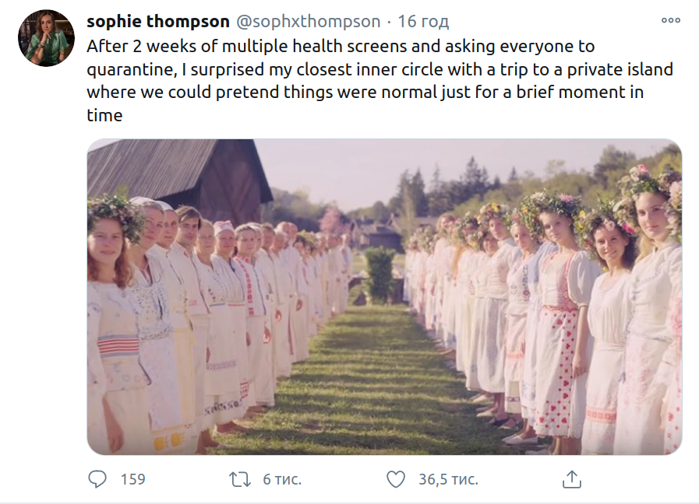Viewport: 699px width, 504px height.
Task: Click the reply speech bubble icon
Action: click(x=97, y=478)
